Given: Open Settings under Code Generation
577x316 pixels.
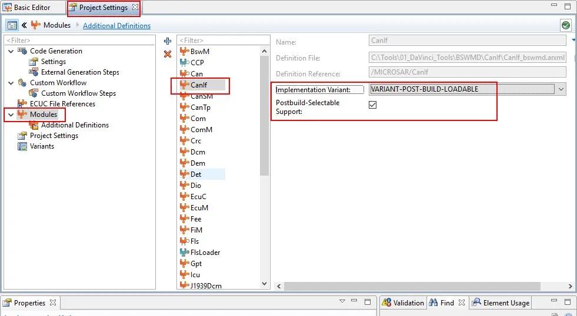Looking at the screenshot, I should [x=54, y=62].
